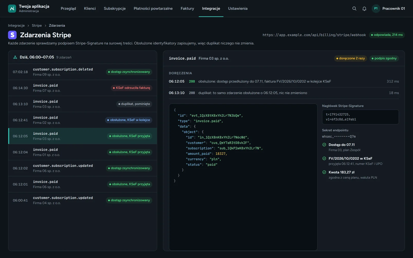The height and width of the screenshot is (258, 413).
Task: Select the 06:12:41 invoice.paid event for Firma 02
Action: pyautogui.click(x=83, y=120)
